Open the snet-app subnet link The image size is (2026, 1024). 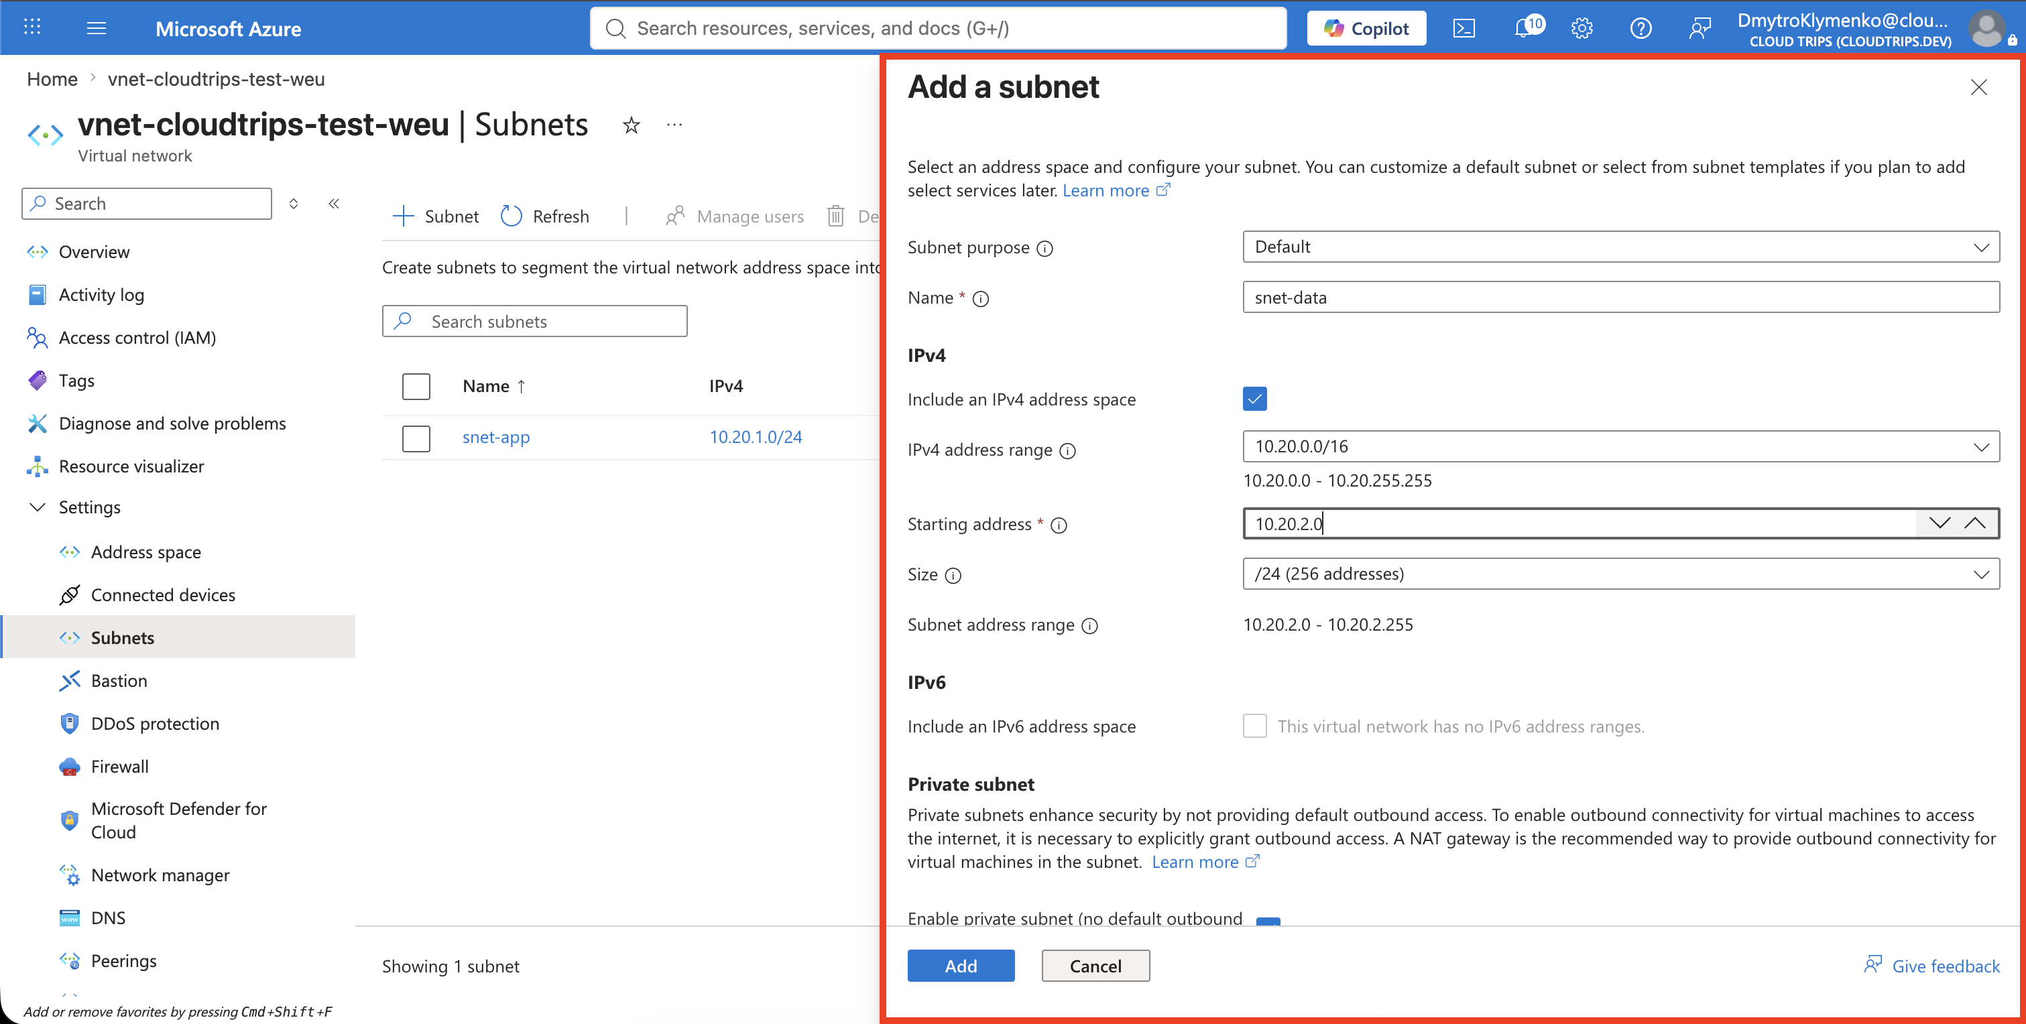(495, 438)
